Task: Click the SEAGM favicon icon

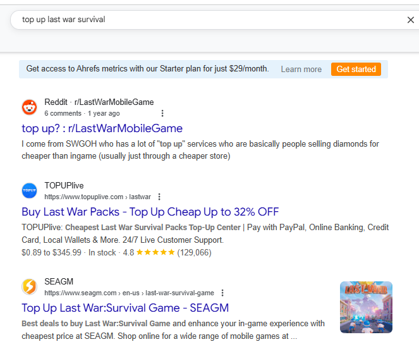Action: click(30, 286)
